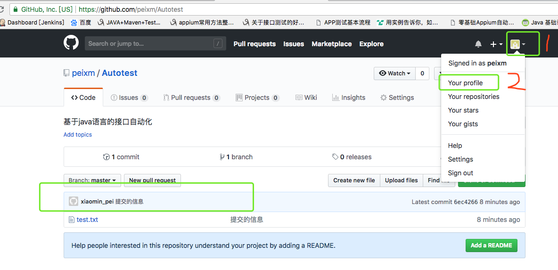The image size is (558, 270).
Task: Click the user avatar dropdown
Action: point(518,44)
